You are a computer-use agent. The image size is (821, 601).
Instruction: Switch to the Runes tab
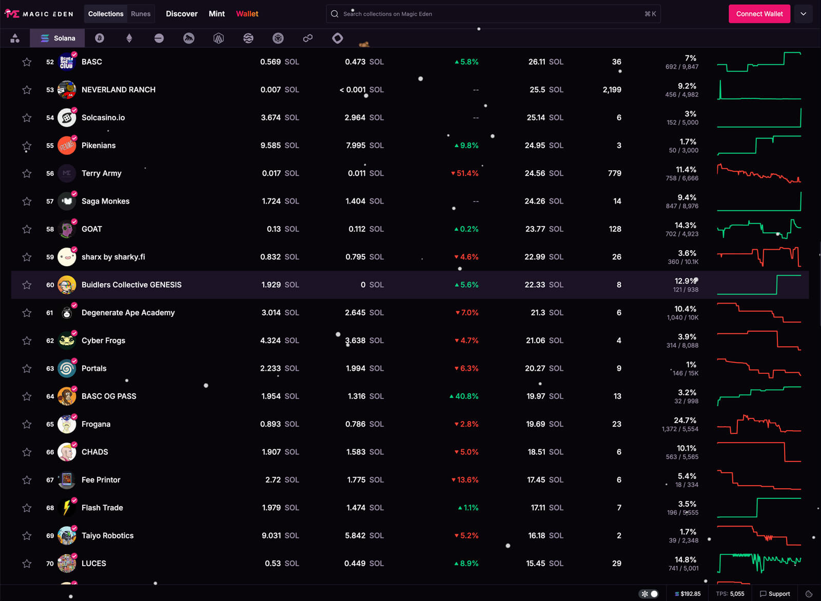pos(141,14)
